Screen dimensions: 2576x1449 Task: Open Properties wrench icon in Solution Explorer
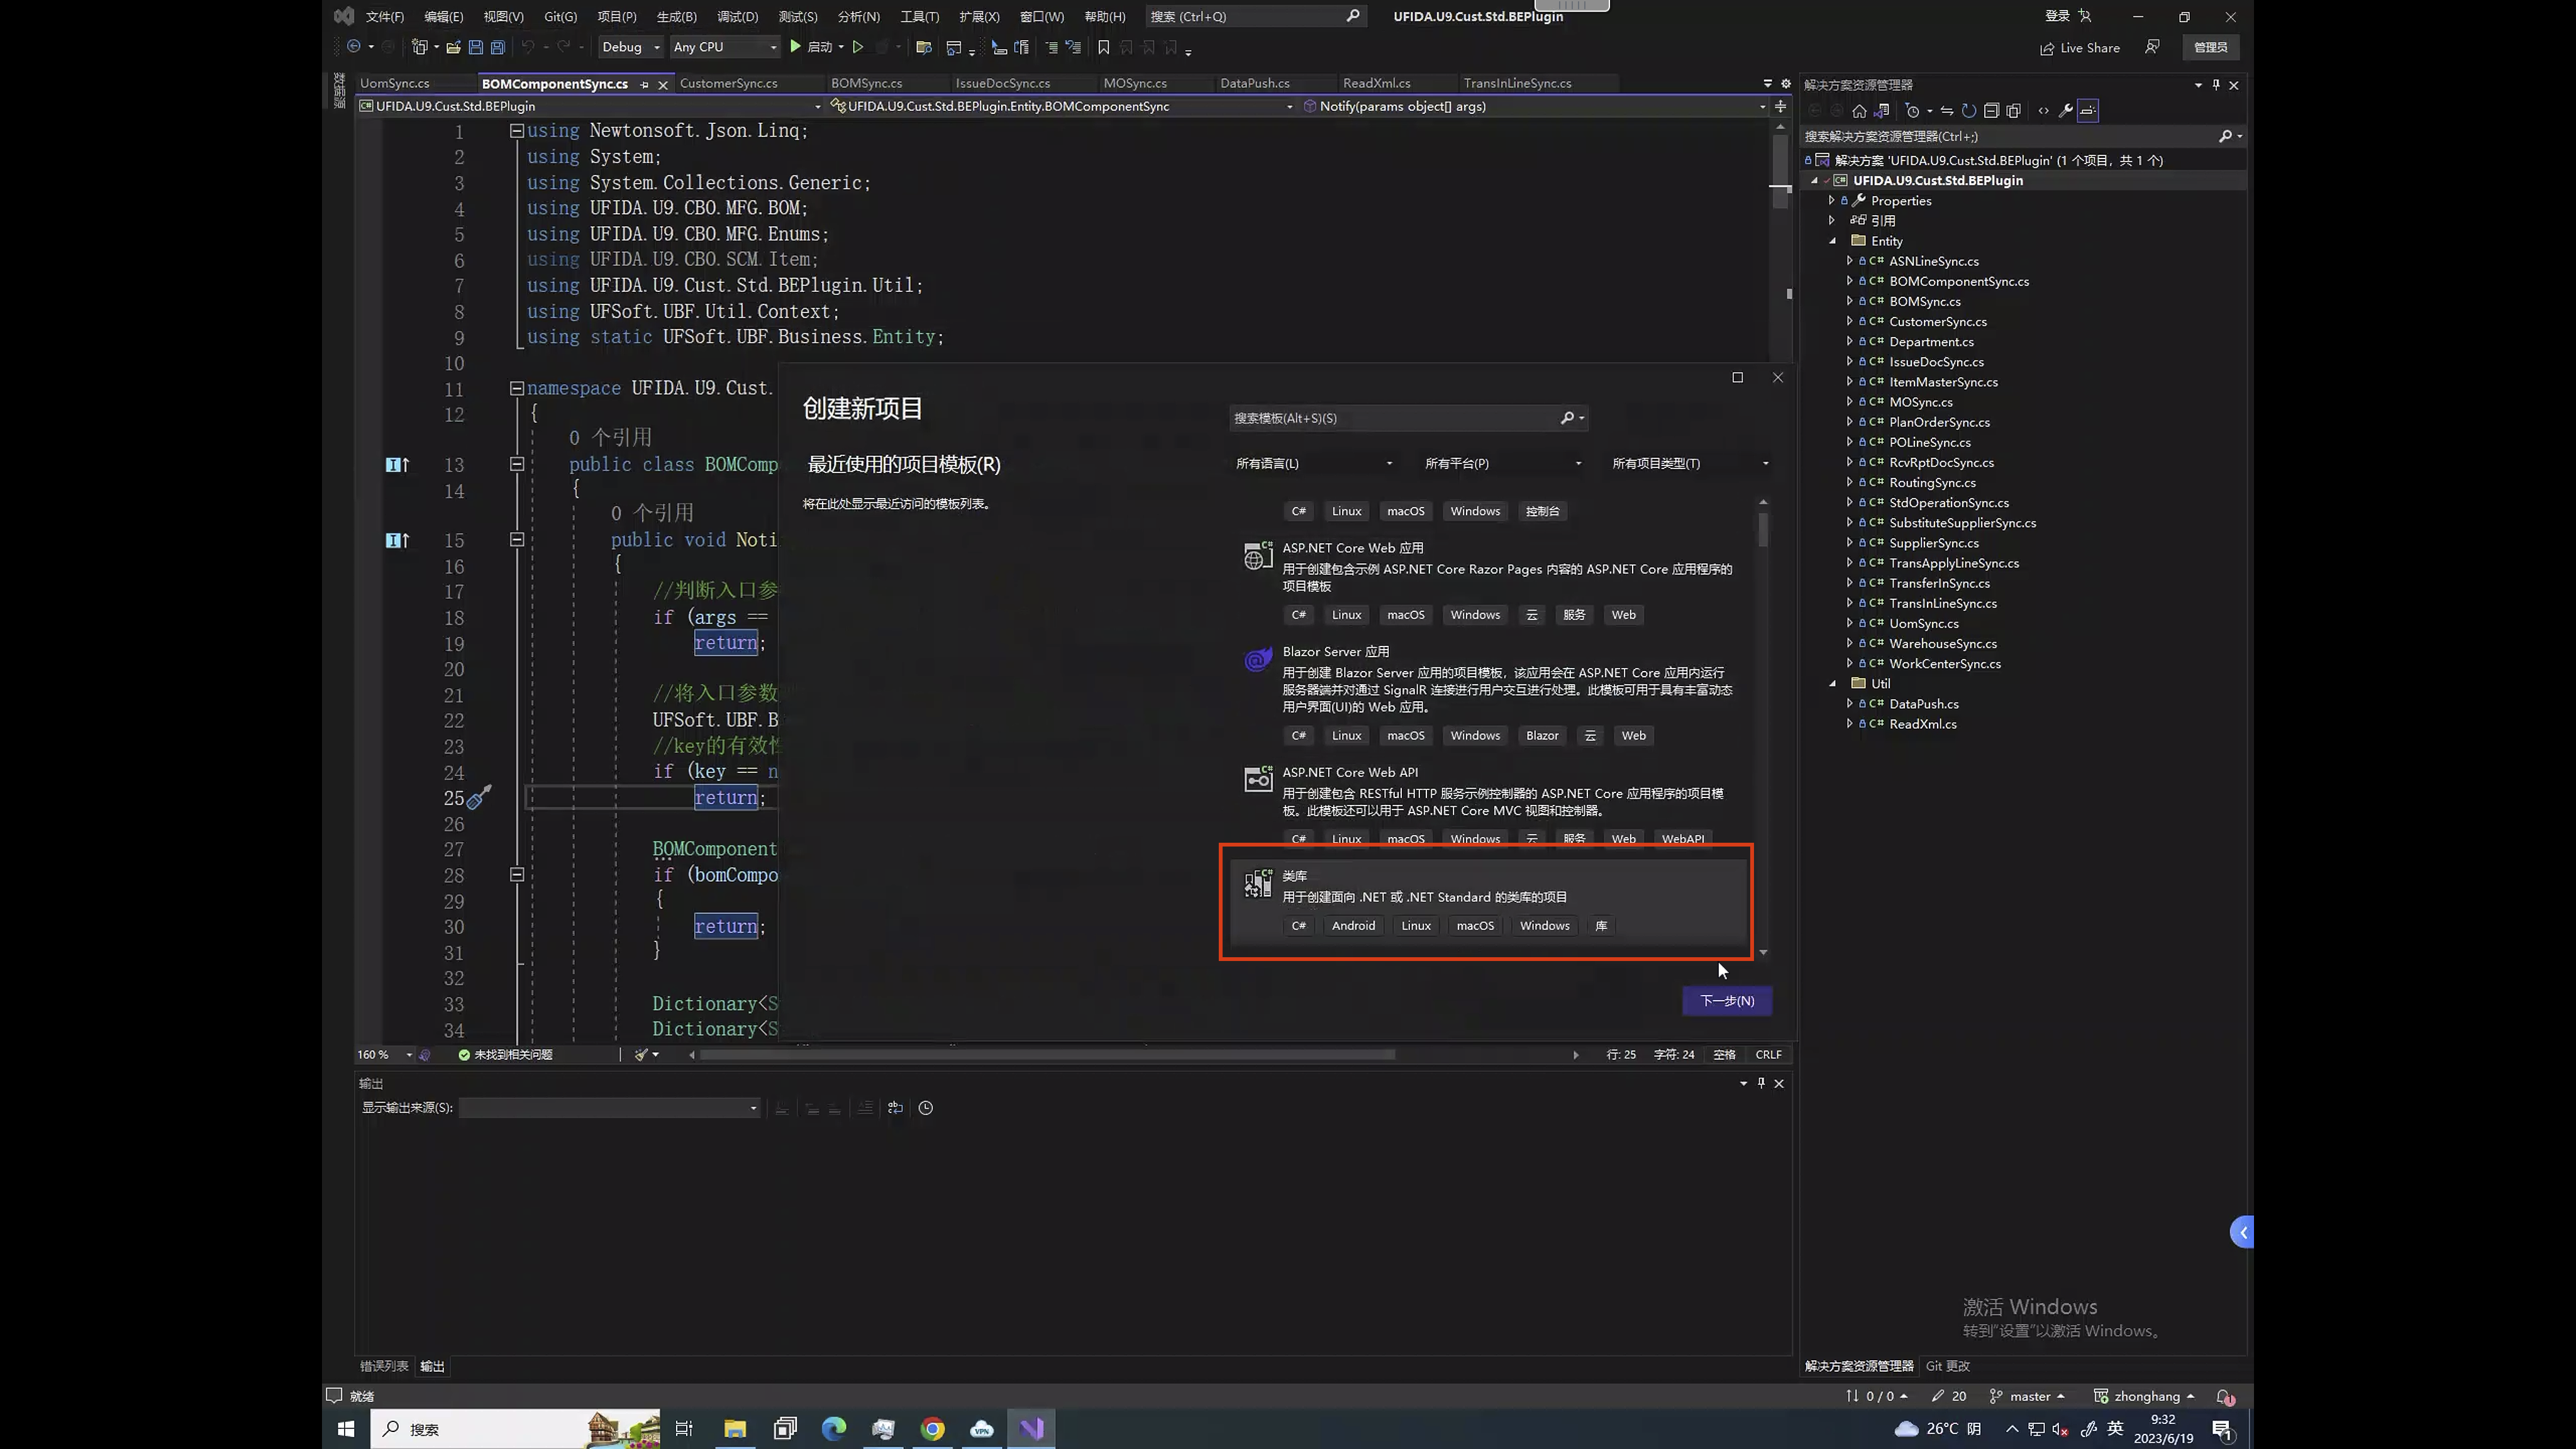click(x=2065, y=111)
